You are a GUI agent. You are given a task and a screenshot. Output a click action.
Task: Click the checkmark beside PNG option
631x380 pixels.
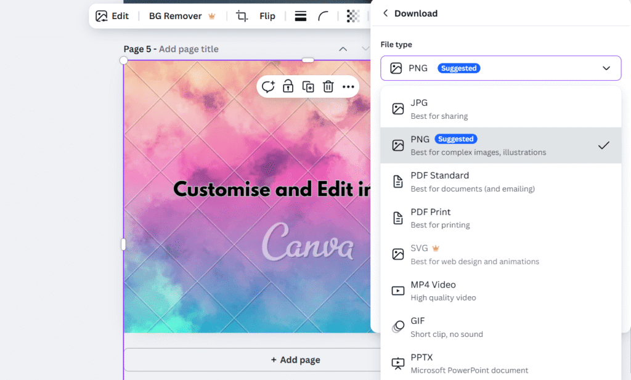pos(604,145)
